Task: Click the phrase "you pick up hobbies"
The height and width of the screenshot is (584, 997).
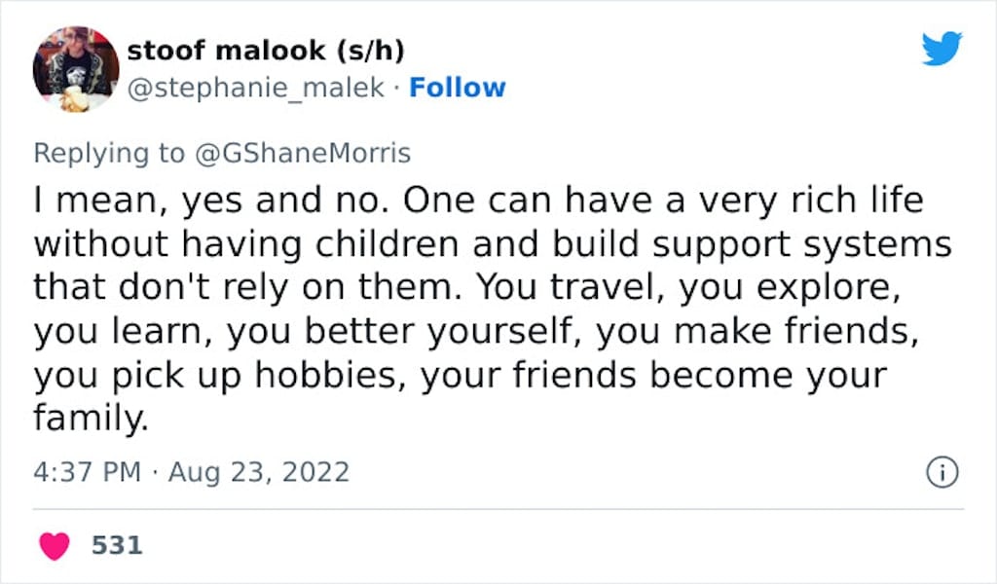Action: tap(220, 376)
